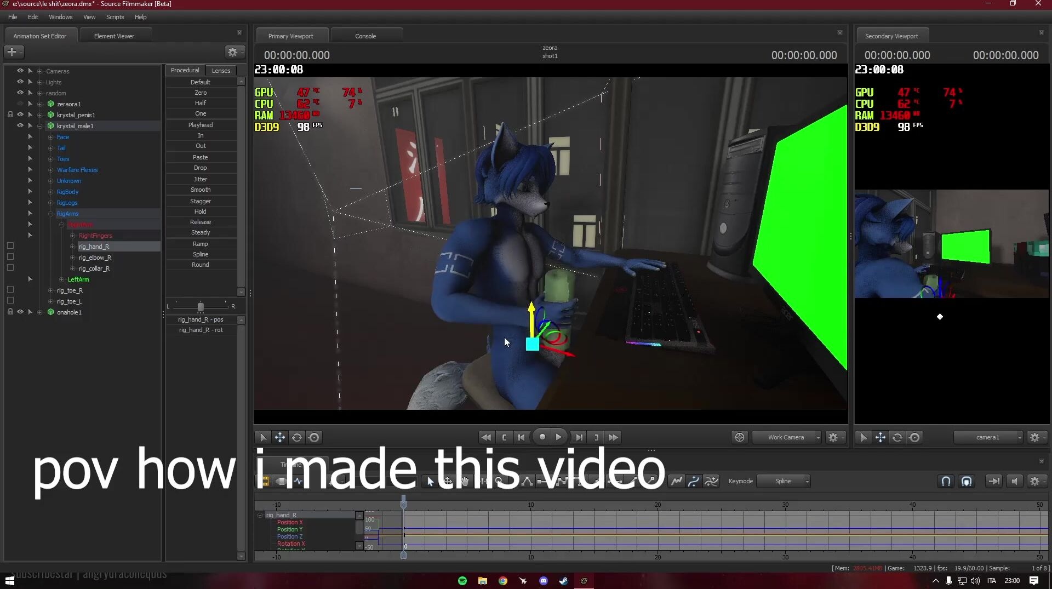1052x589 pixels.
Task: Click the left-right preset slider handle
Action: [x=201, y=307]
